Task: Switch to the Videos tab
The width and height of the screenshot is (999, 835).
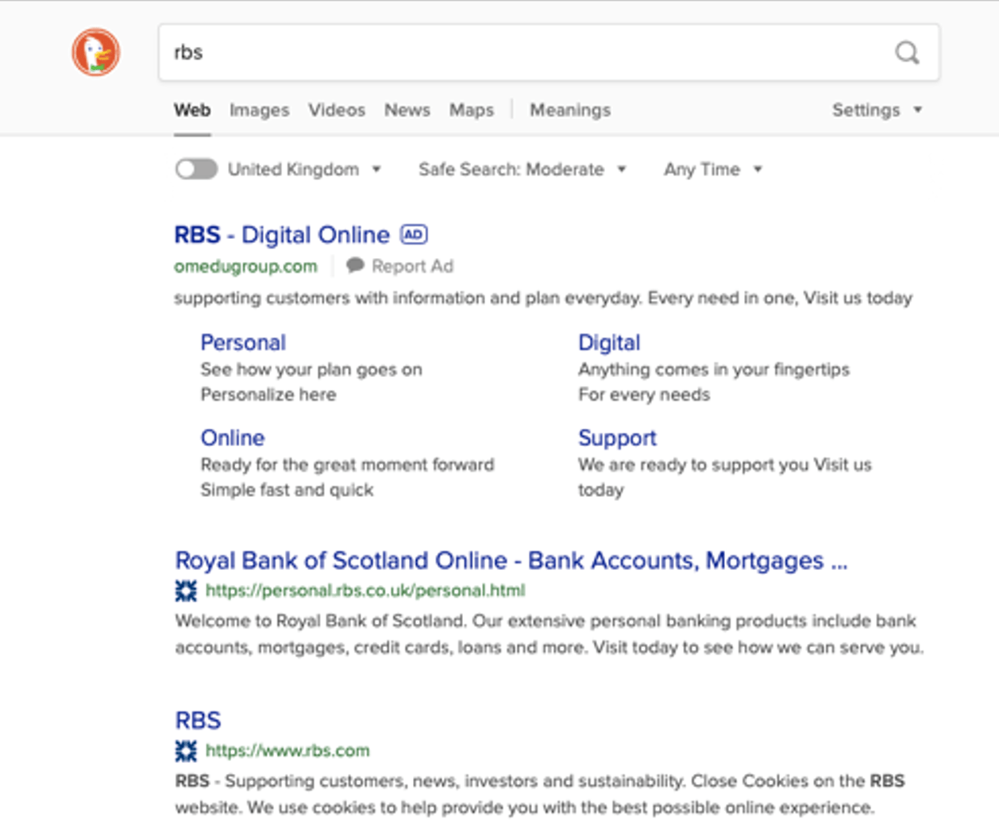Action: point(337,110)
